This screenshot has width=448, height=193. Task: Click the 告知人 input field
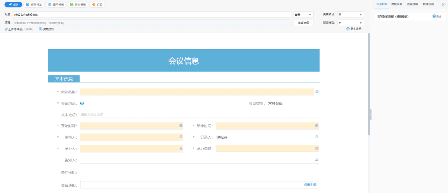point(199,160)
